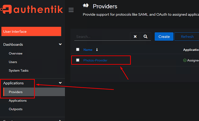Open Overview in the sidebar

pos(16,53)
